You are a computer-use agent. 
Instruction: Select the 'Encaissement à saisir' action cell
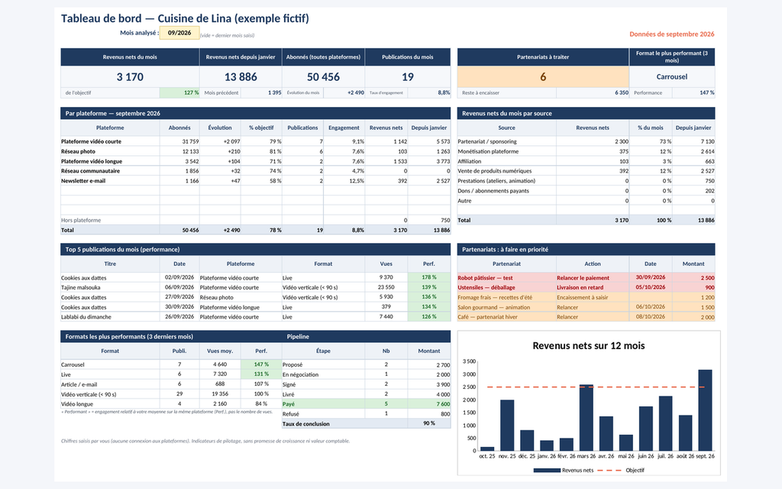pyautogui.click(x=593, y=297)
